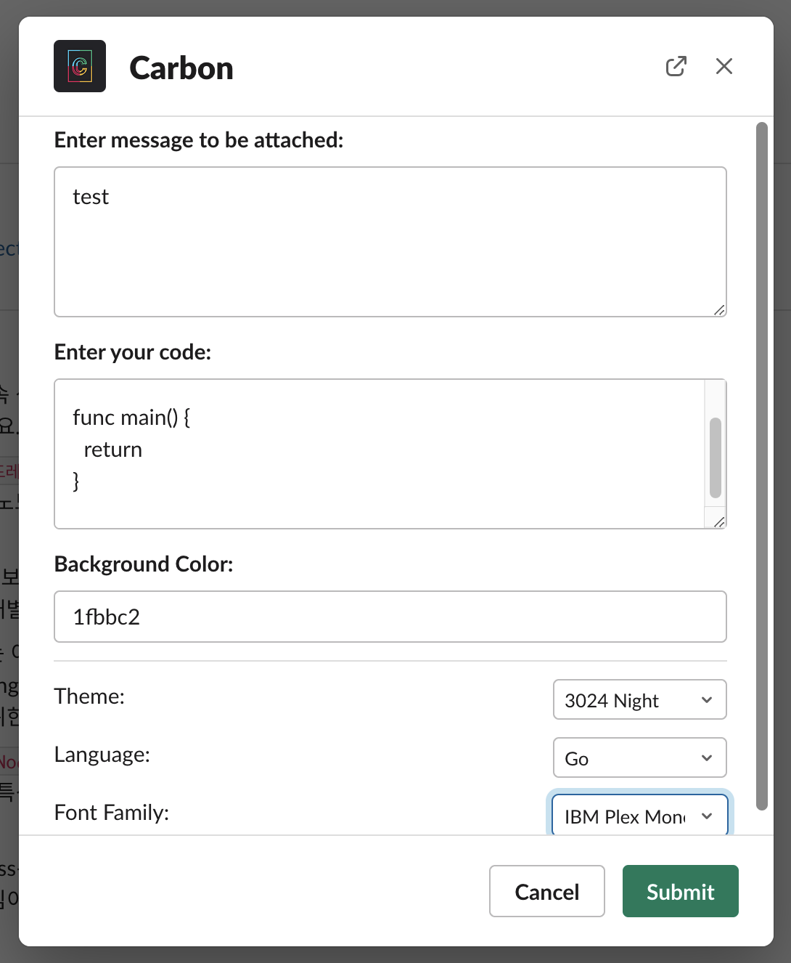The width and height of the screenshot is (791, 963).
Task: Click the 'Enter your code:' label
Action: point(133,352)
